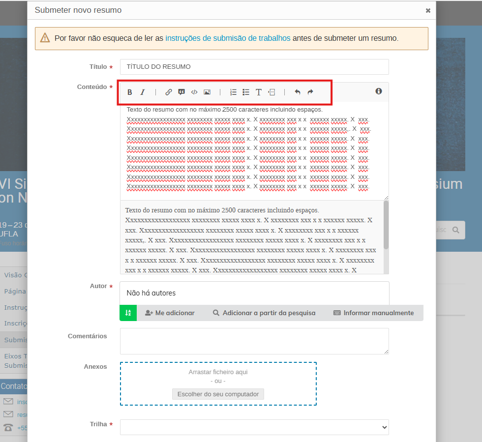Click 'Escolher do seu computador' button
482x442 pixels.
[x=218, y=394]
